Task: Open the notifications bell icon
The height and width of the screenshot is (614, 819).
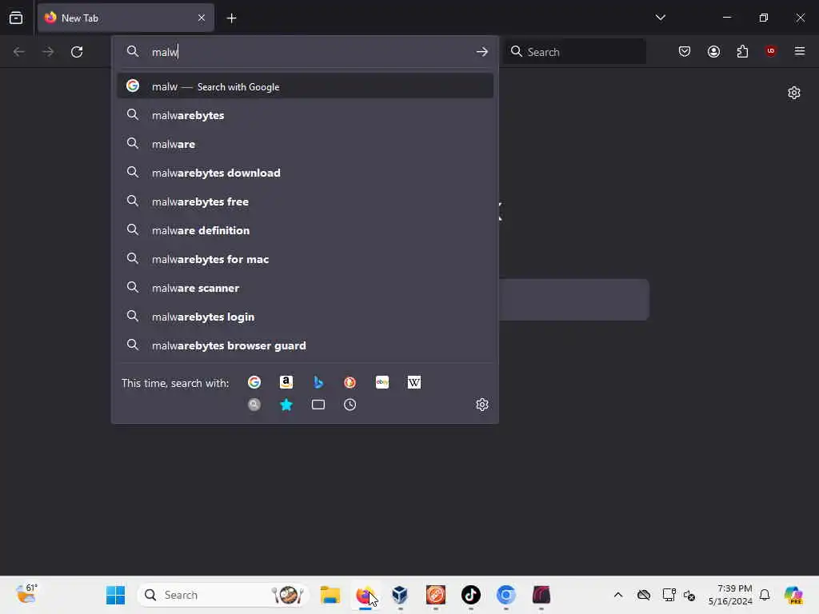Action: (765, 595)
